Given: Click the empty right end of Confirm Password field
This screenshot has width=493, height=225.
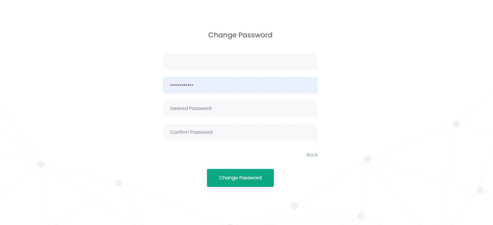Looking at the screenshot, I should 302,132.
